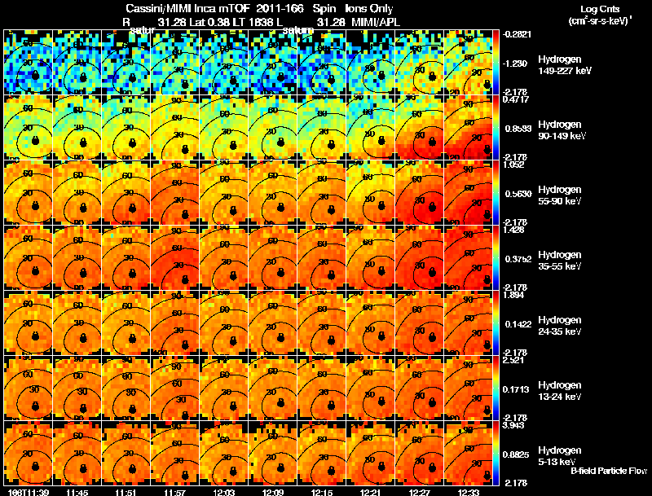Click the "Hydrogen 35-55 keV" row label
The width and height of the screenshot is (652, 496).
point(560,261)
